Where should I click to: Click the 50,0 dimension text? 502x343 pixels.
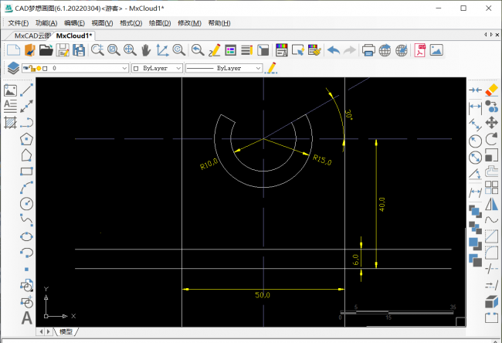point(263,295)
